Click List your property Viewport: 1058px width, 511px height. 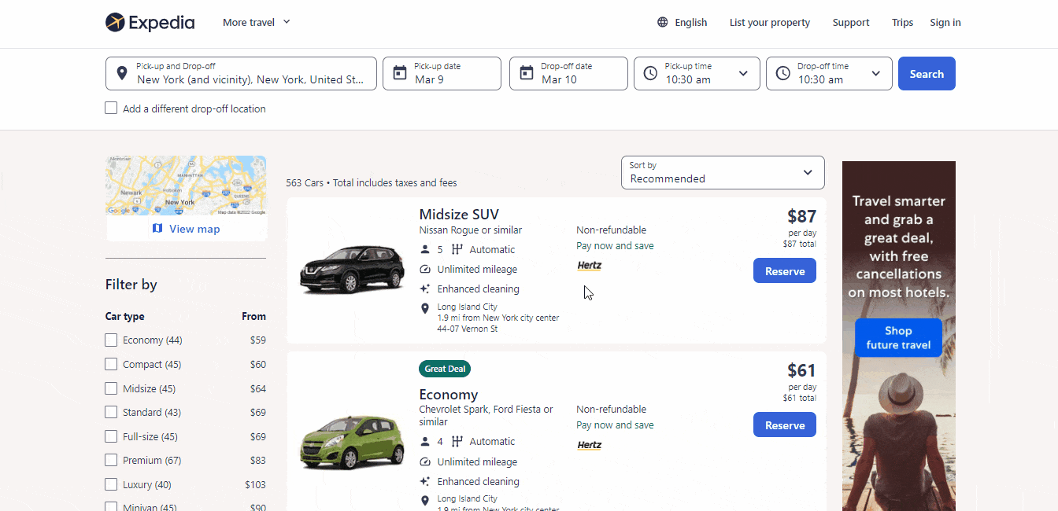pos(769,22)
